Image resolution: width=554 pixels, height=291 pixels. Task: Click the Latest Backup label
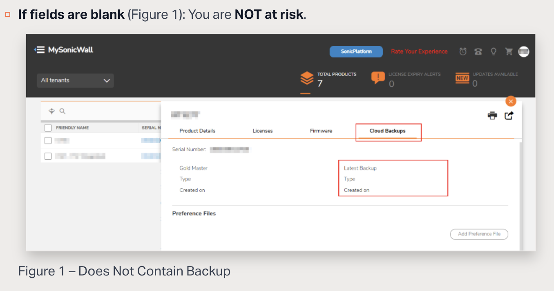pyautogui.click(x=360, y=168)
